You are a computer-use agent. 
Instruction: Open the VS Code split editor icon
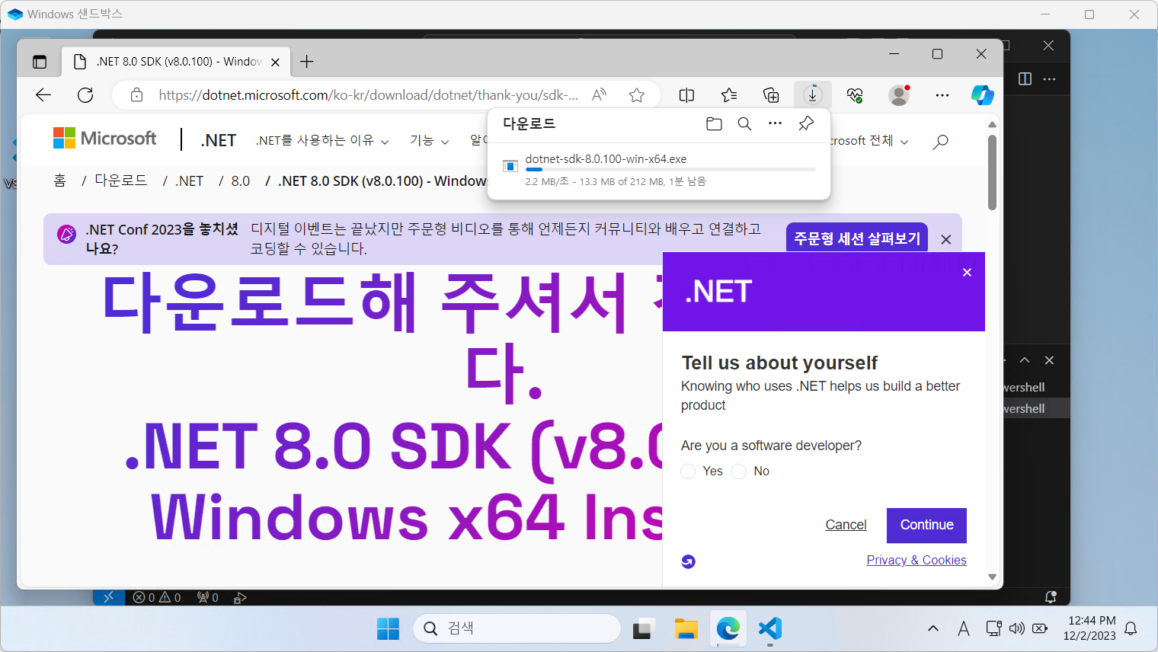1025,79
